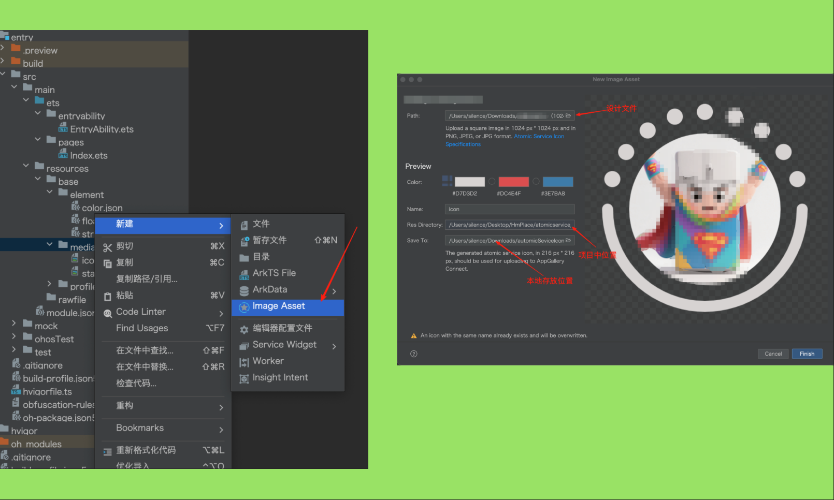Click the browse folder icon in Path field

click(568, 116)
